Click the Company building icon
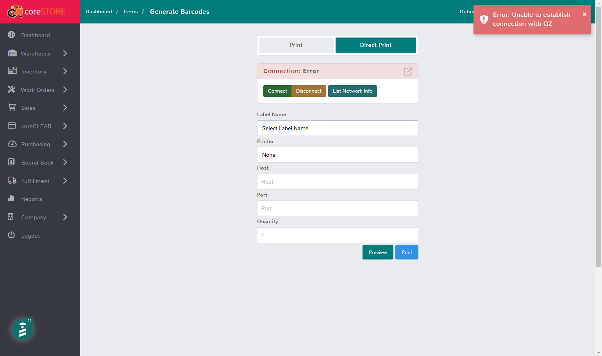This screenshot has width=602, height=356. coord(11,217)
